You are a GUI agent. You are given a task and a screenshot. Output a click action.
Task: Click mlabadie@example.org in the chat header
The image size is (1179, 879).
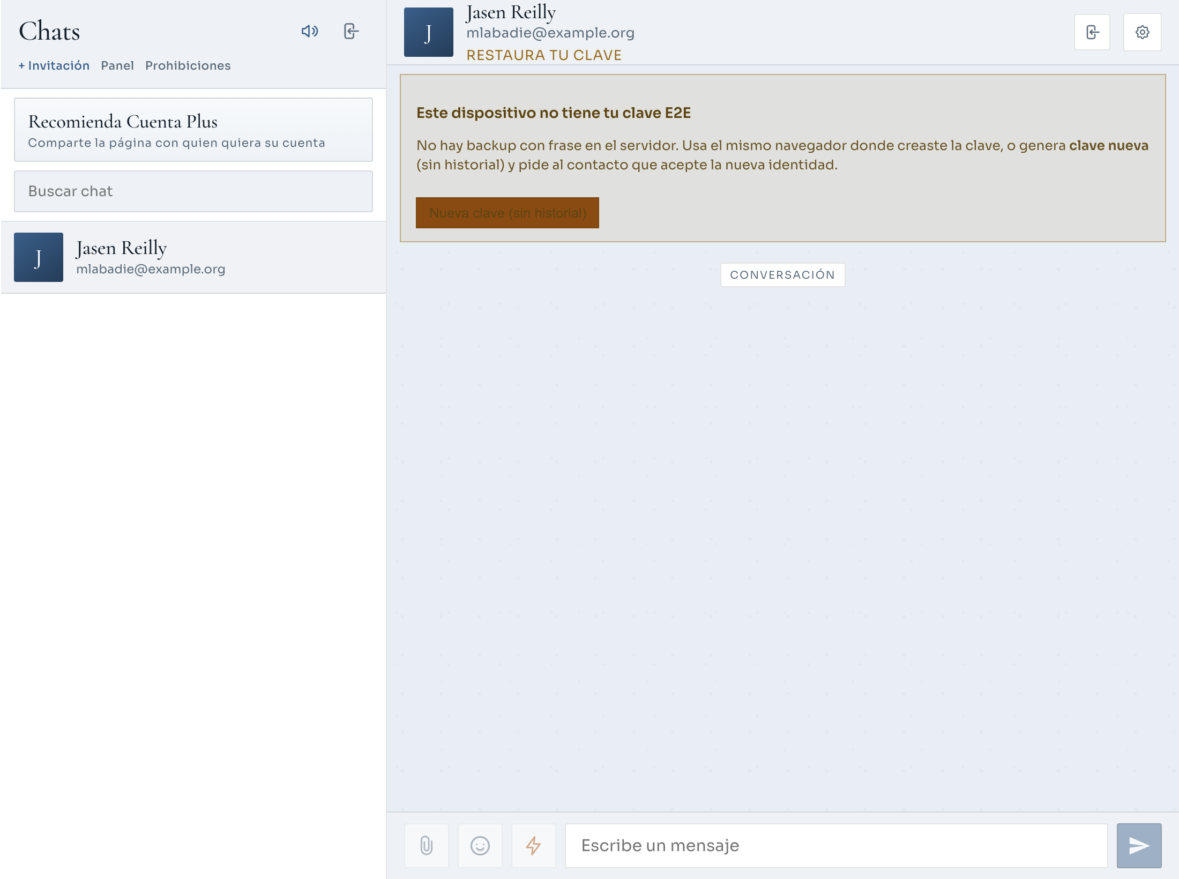tap(550, 33)
